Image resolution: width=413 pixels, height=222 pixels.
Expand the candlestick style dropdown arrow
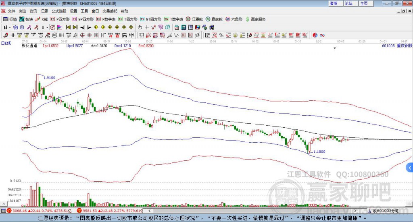(x=47, y=27)
